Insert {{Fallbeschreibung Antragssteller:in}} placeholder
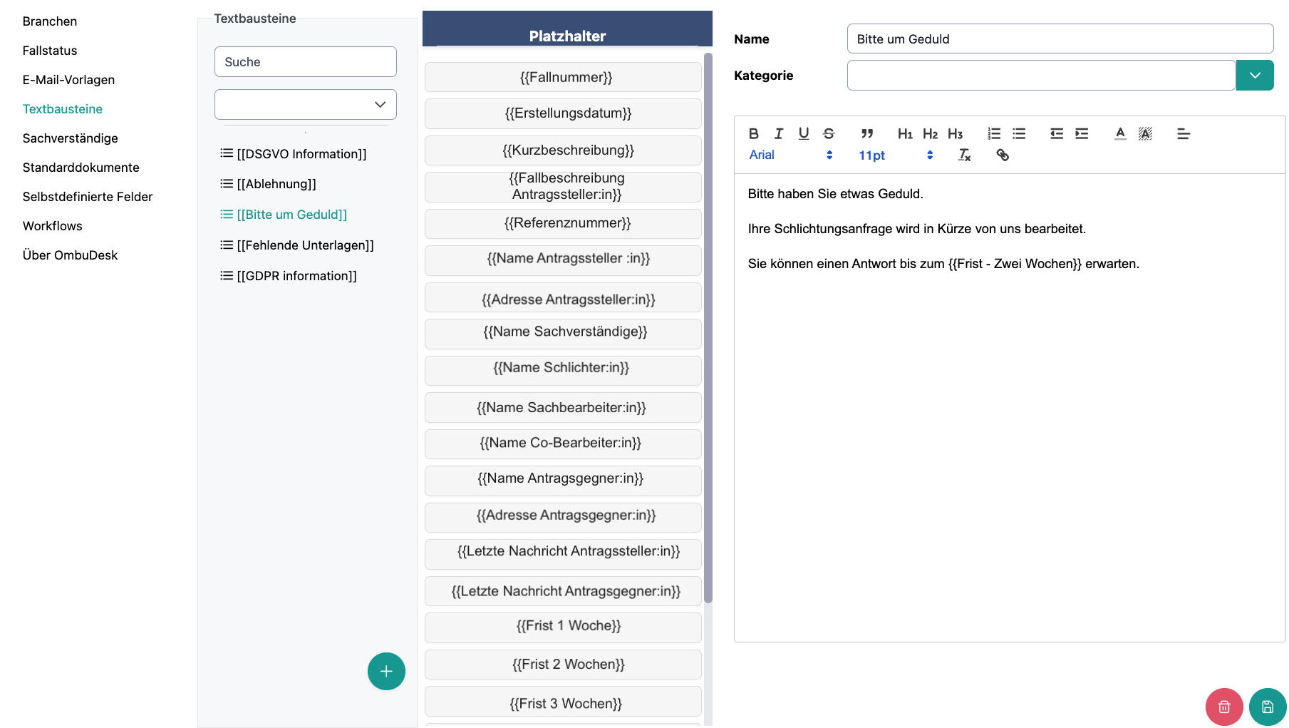This screenshot has width=1289, height=728. pos(563,187)
